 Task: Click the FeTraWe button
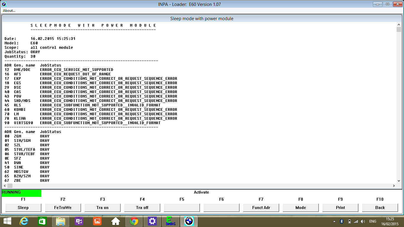[x=63, y=207]
